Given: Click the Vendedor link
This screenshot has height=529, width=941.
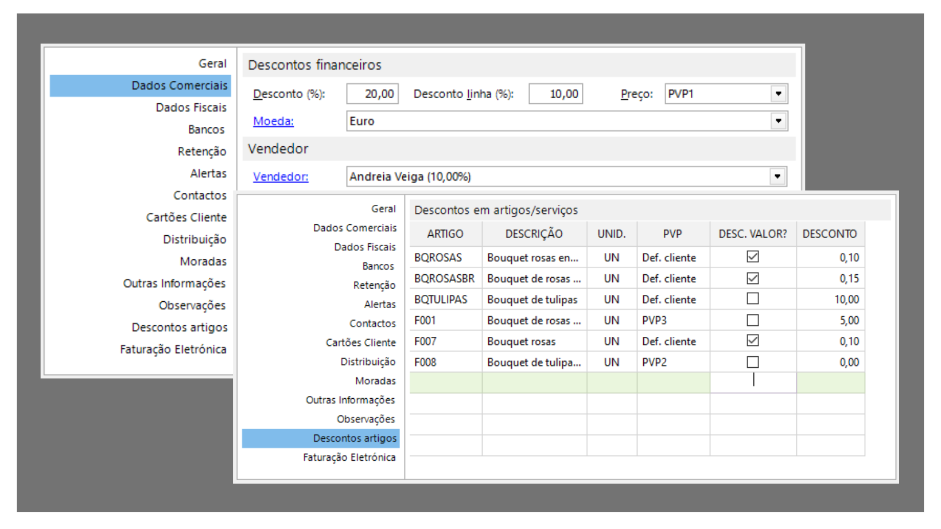Looking at the screenshot, I should [x=281, y=177].
